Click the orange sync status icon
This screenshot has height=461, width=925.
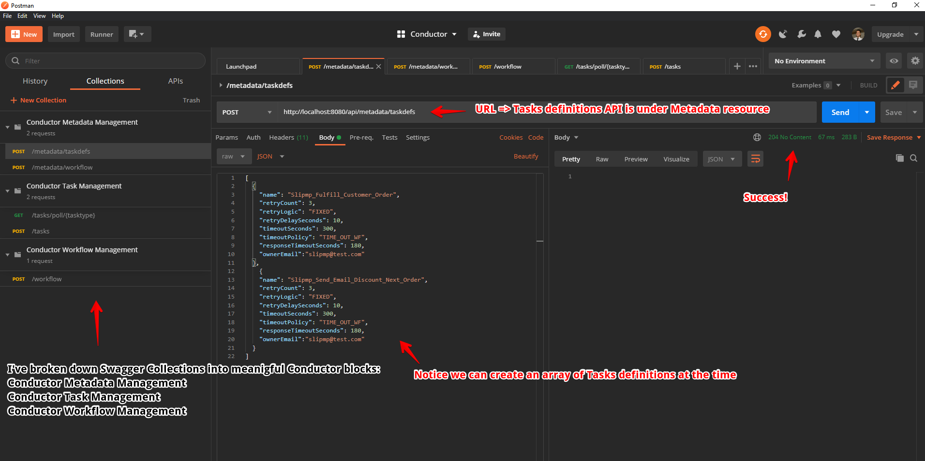coord(763,34)
